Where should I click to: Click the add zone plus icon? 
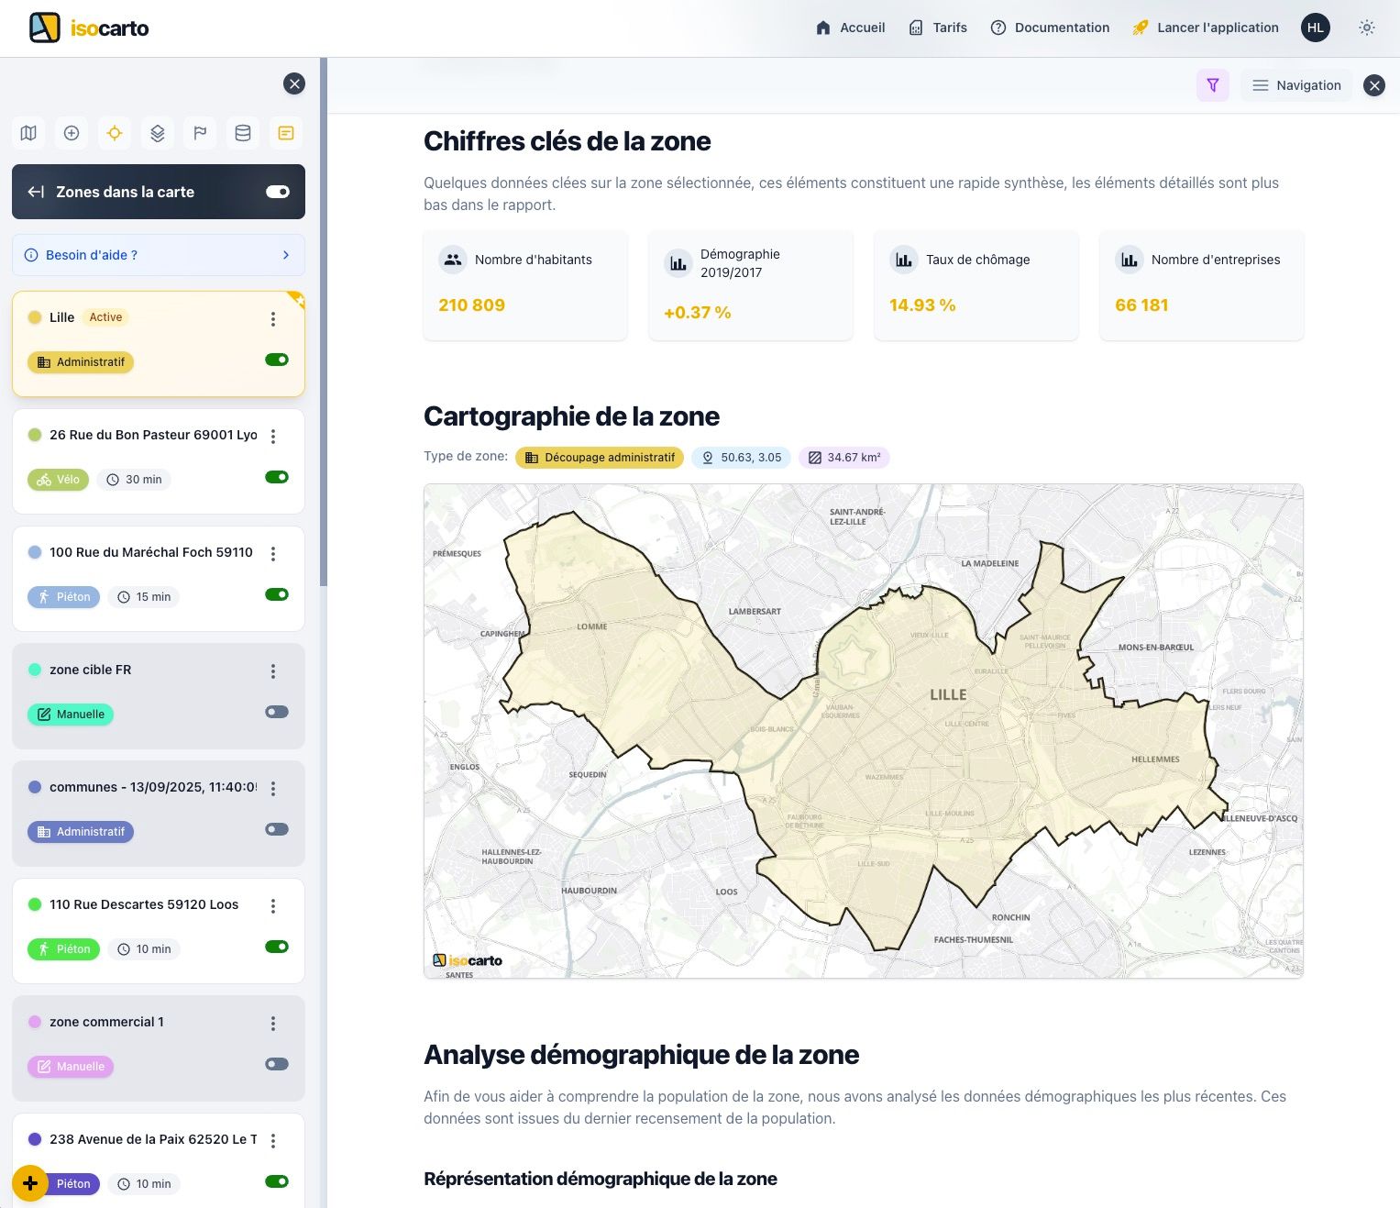71,133
